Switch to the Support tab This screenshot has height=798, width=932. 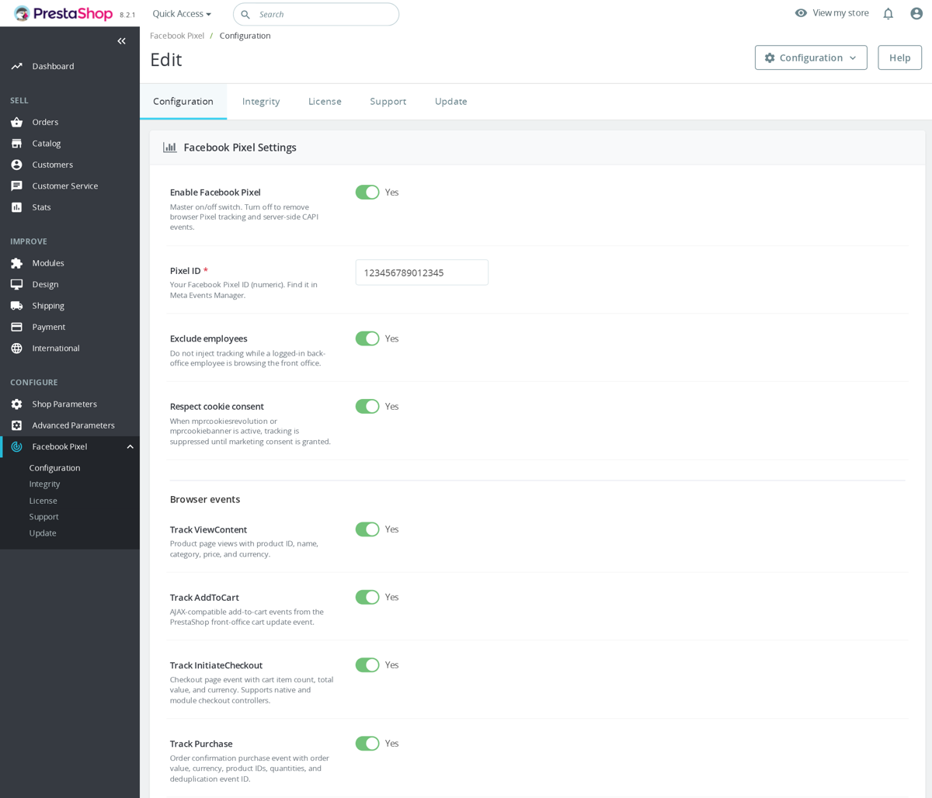[388, 102]
